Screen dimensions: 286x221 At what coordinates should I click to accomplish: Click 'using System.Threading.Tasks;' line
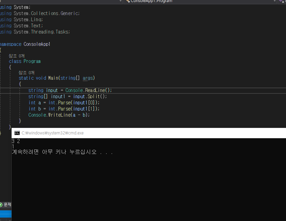coord(35,32)
